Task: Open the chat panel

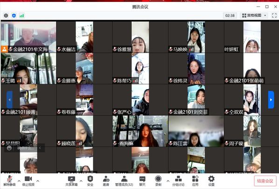Action: 142,181
